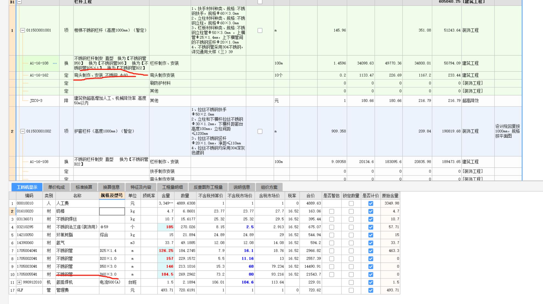
Task: Click the 含量 column header
Action: coord(166,196)
